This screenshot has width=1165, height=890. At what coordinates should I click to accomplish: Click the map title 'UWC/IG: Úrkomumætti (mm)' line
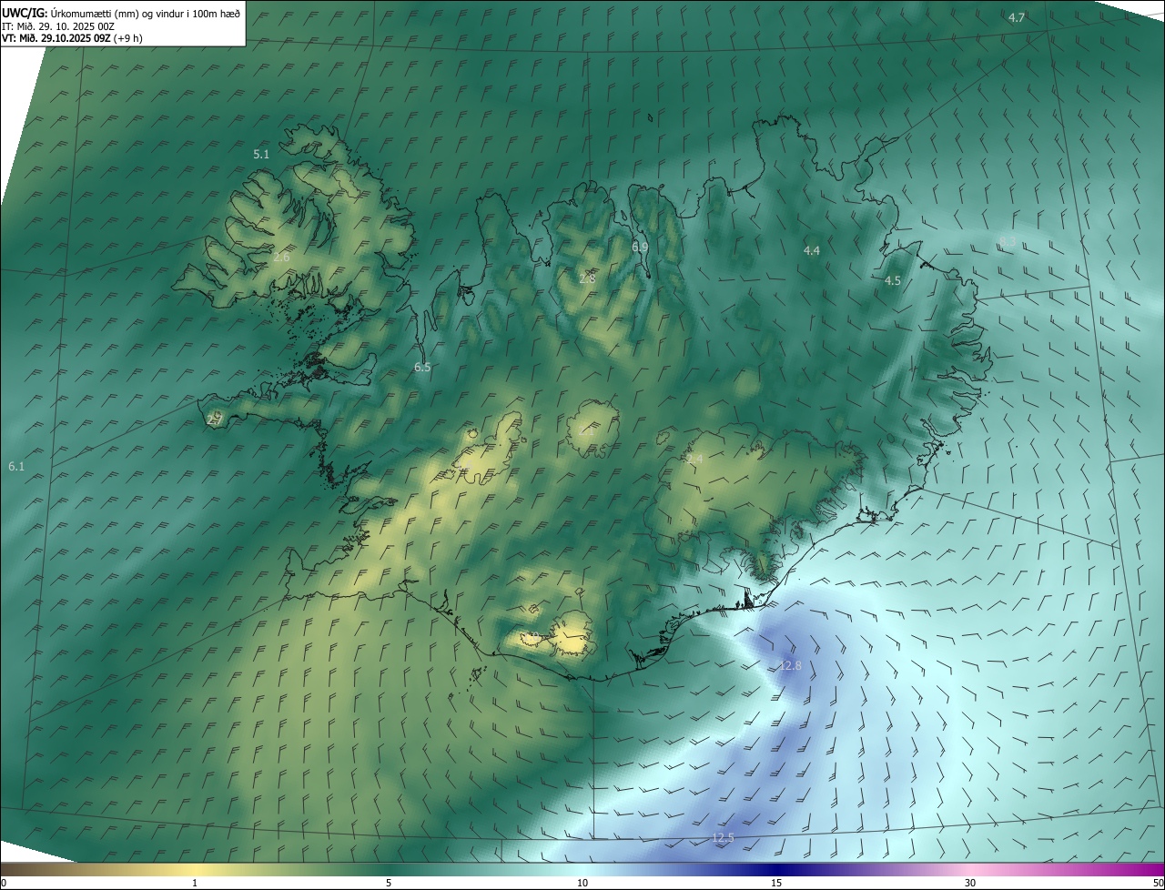(121, 12)
